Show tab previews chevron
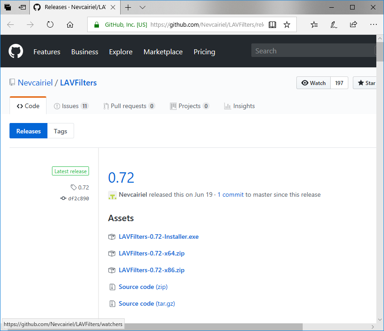 click(x=142, y=7)
